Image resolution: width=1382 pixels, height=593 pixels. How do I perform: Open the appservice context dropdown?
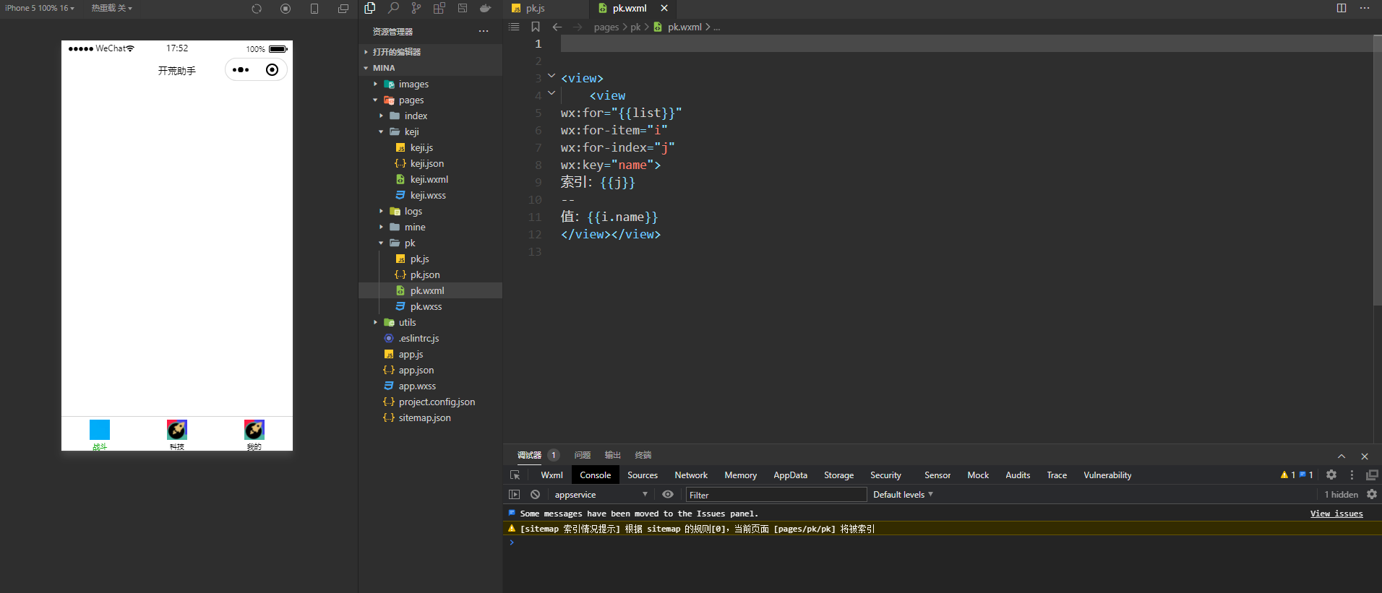pyautogui.click(x=601, y=494)
